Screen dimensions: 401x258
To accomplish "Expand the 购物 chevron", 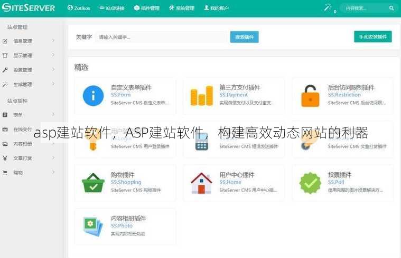I will pyautogui.click(x=53, y=172).
